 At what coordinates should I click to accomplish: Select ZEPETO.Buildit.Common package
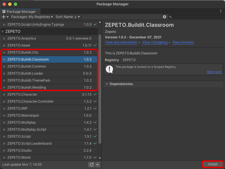click(x=49, y=66)
